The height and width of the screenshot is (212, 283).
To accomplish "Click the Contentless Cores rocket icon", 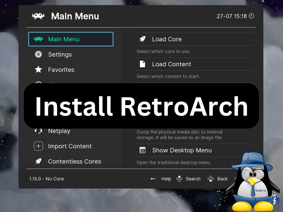I will coord(38,161).
